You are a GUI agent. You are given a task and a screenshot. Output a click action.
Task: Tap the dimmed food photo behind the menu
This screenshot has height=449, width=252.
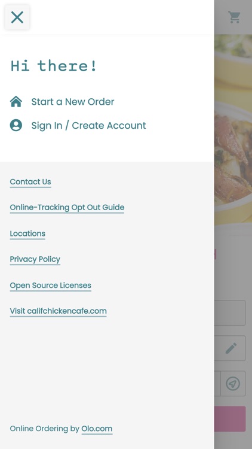[x=233, y=129]
